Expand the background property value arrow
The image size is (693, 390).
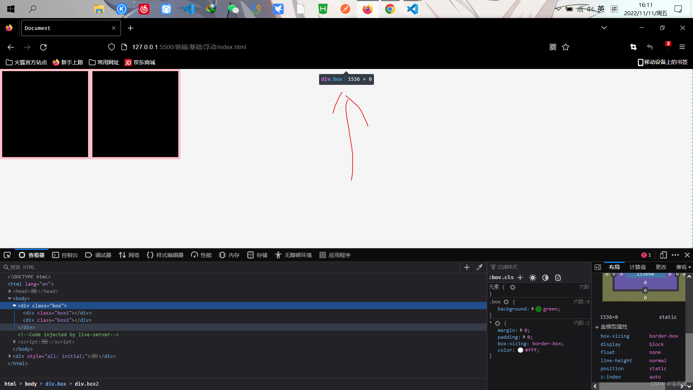[532, 309]
